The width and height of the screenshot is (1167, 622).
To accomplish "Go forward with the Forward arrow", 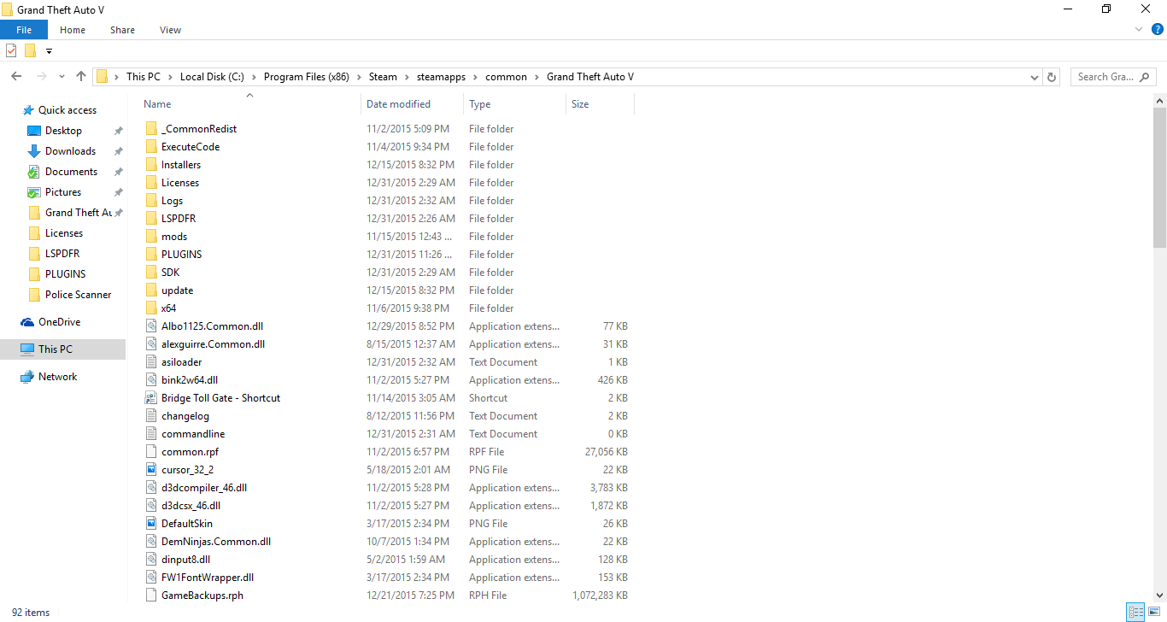I will coord(41,76).
